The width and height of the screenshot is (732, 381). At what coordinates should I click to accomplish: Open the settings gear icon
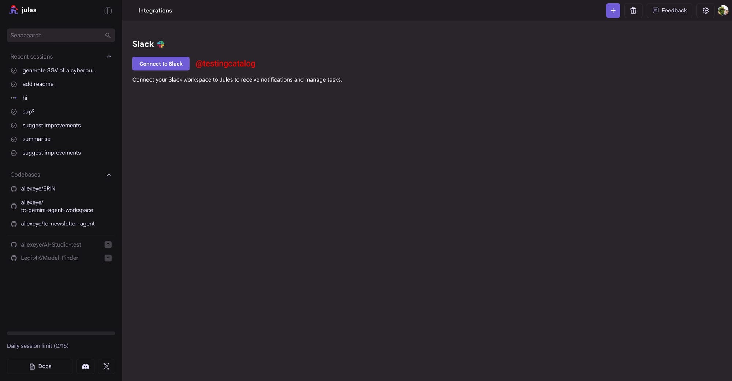(706, 11)
